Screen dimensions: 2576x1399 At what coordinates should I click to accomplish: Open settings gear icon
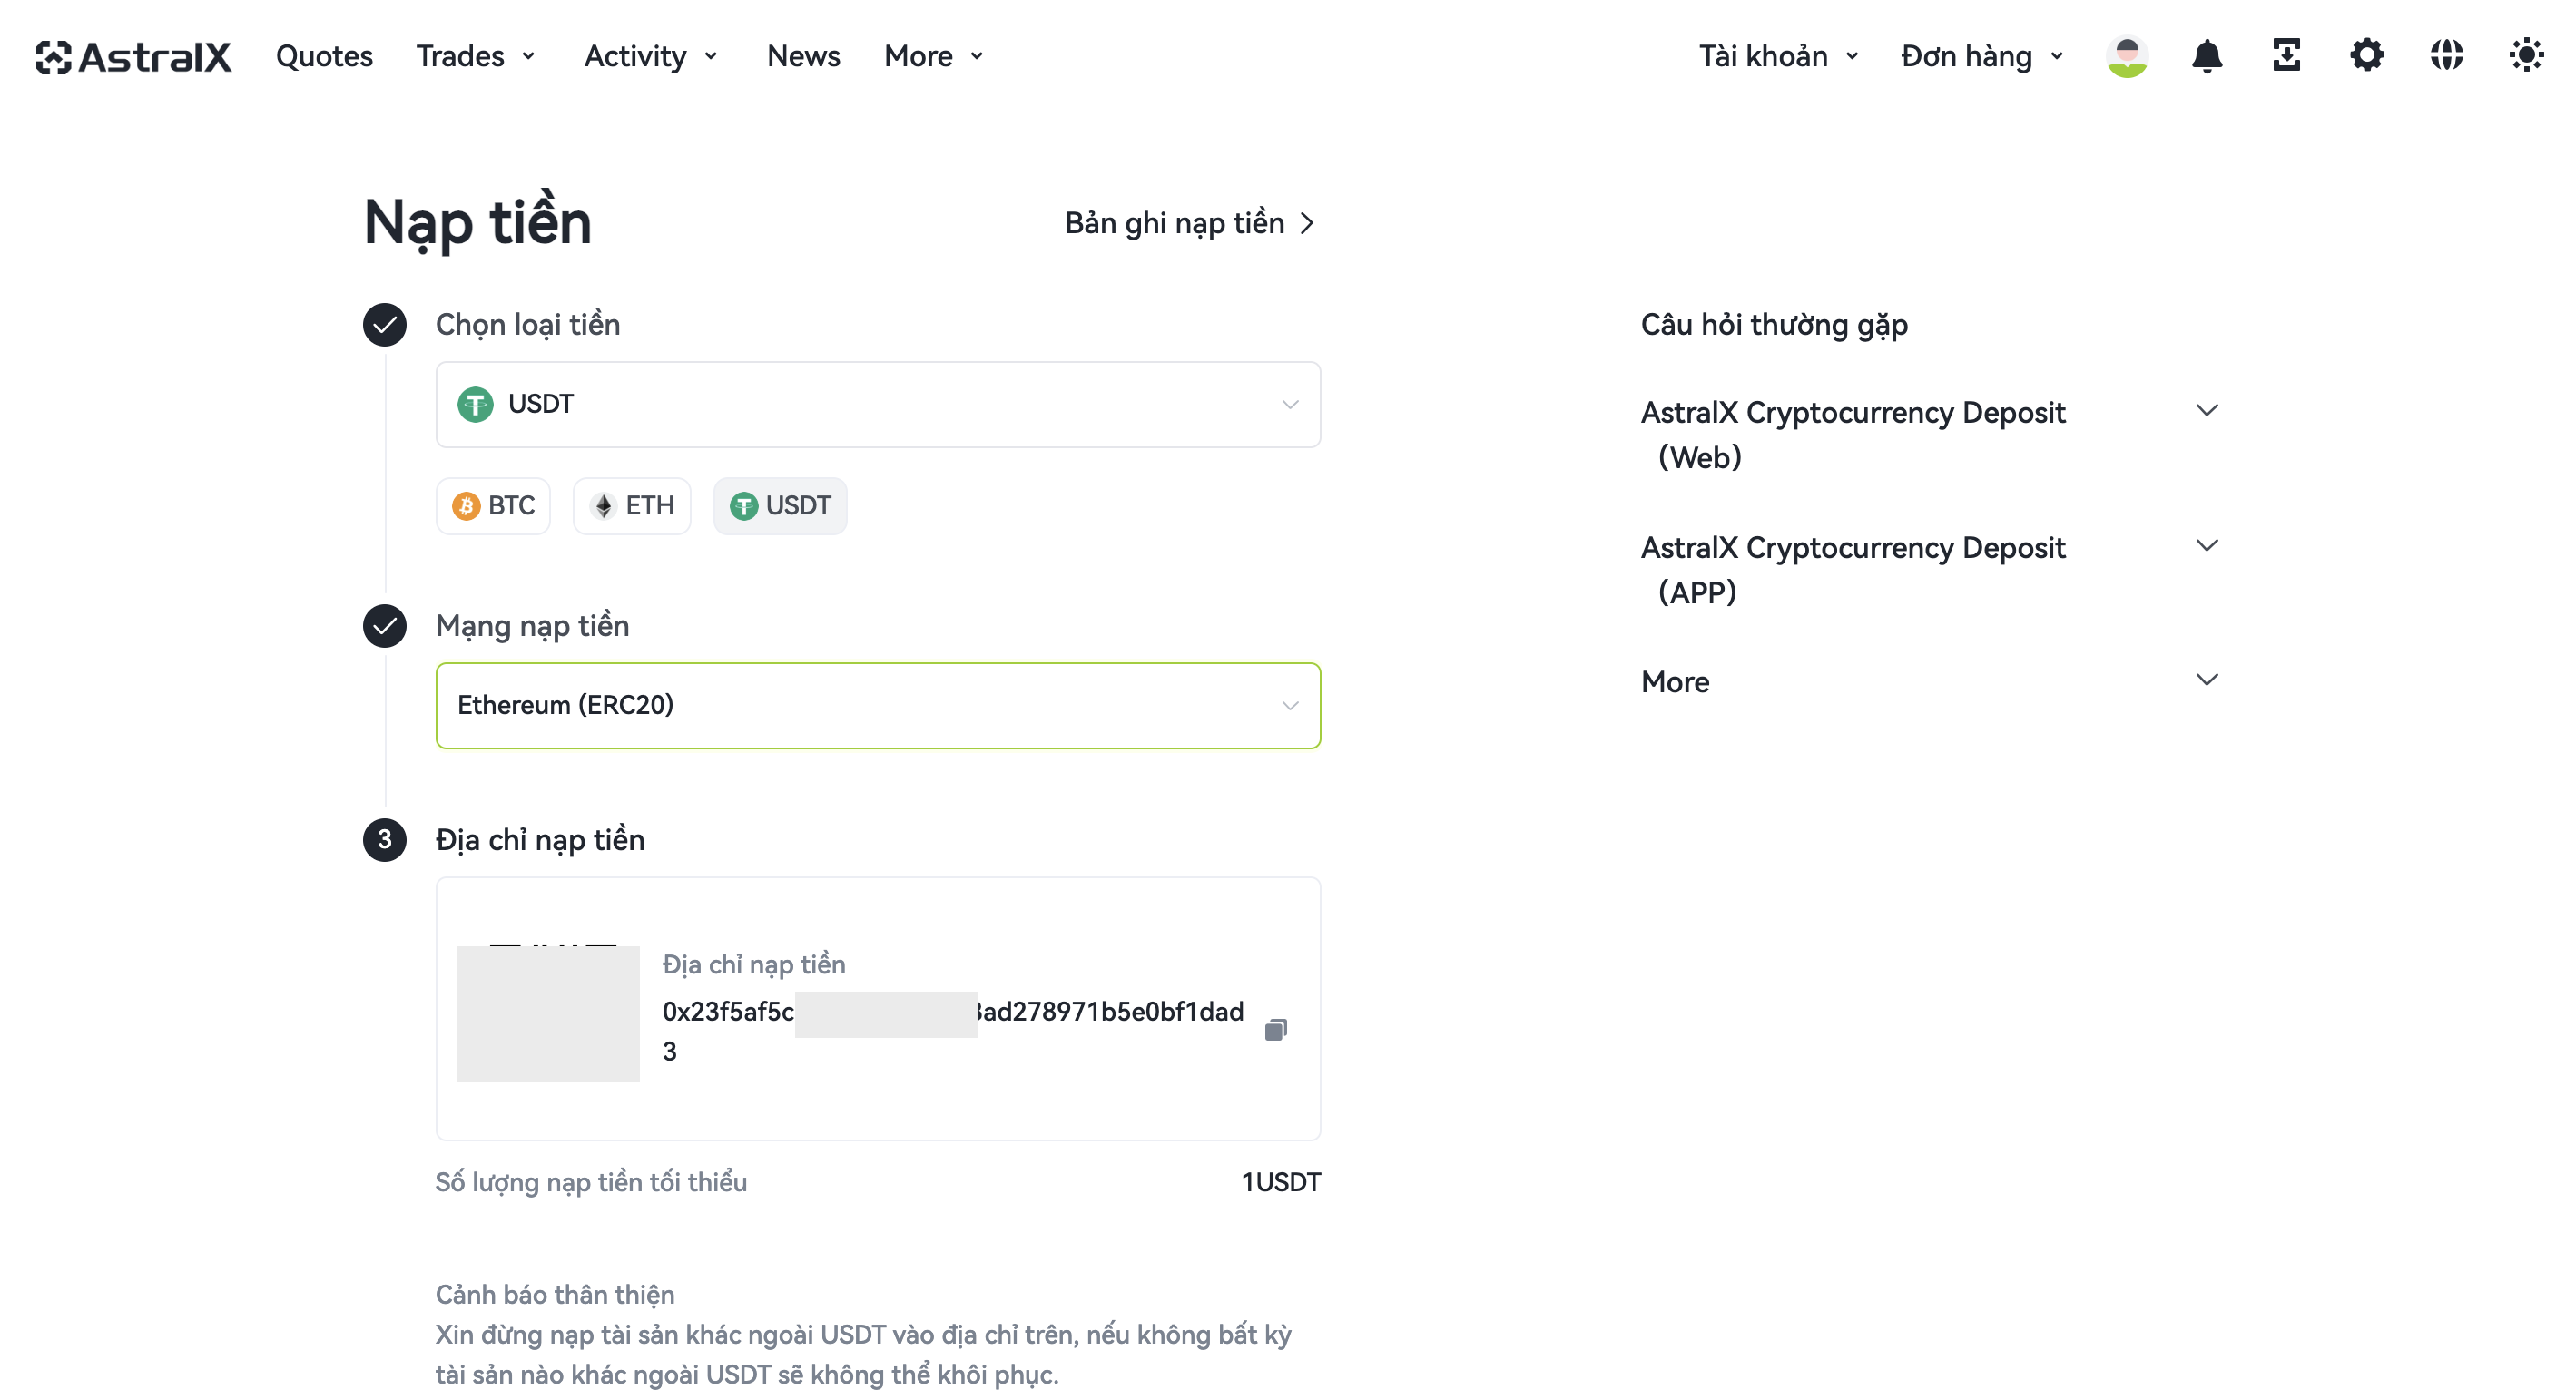(x=2367, y=56)
